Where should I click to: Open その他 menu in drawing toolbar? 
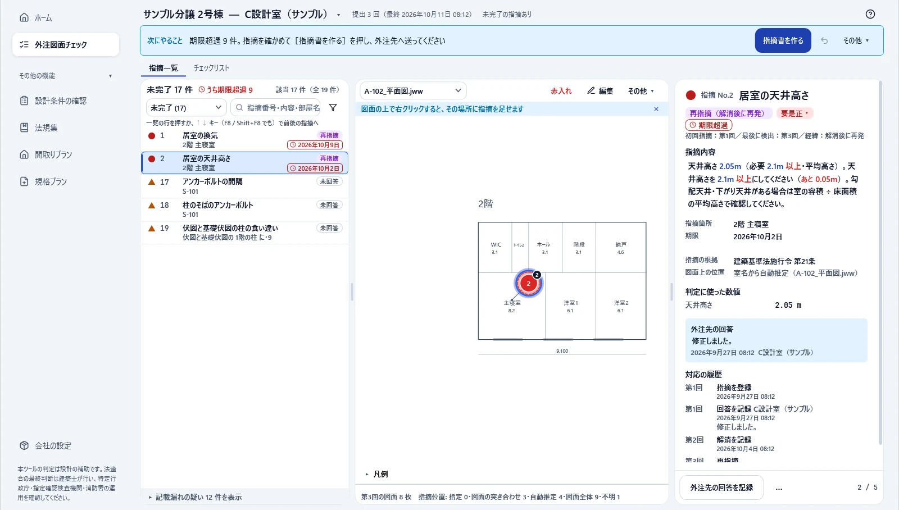[x=641, y=90]
